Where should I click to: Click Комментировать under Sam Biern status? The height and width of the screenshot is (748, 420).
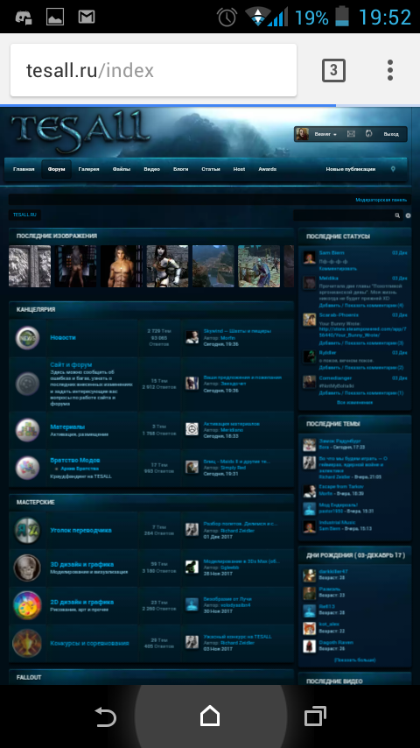click(x=338, y=269)
